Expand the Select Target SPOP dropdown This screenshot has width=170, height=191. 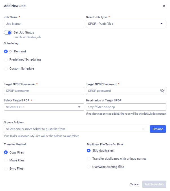pyautogui.click(x=44, y=107)
